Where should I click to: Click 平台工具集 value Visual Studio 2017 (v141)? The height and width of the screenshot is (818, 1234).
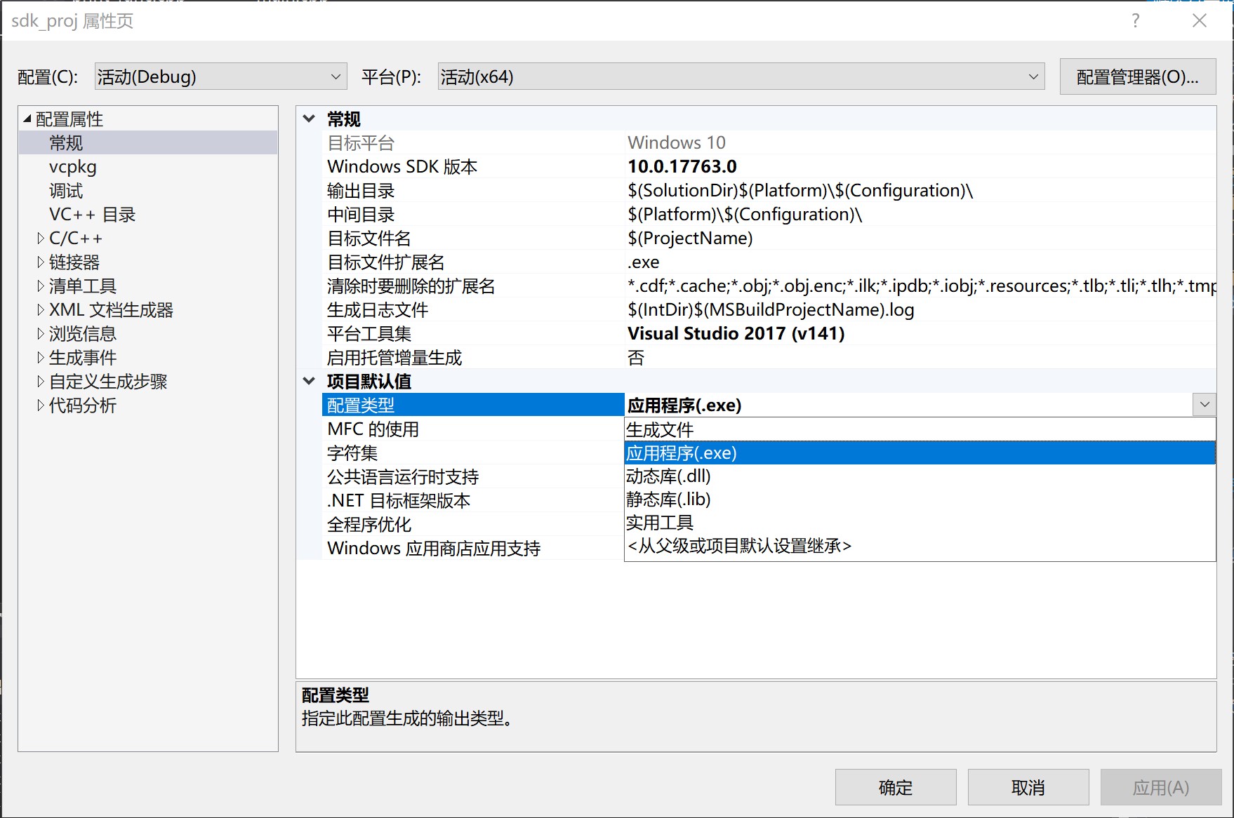tap(736, 334)
